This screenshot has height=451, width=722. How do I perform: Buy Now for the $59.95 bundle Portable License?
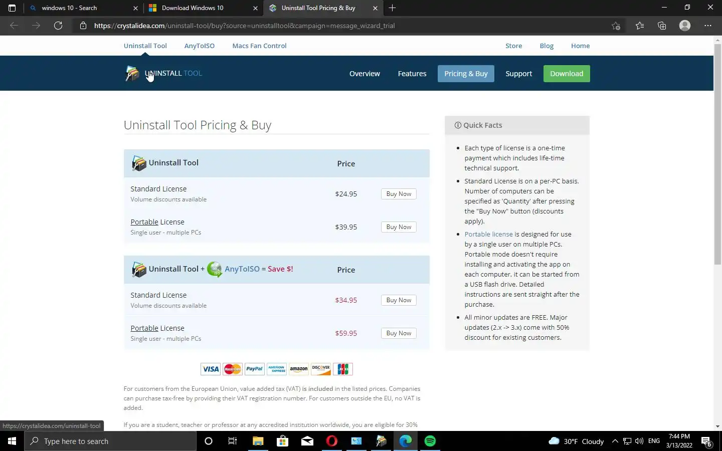[399, 333]
